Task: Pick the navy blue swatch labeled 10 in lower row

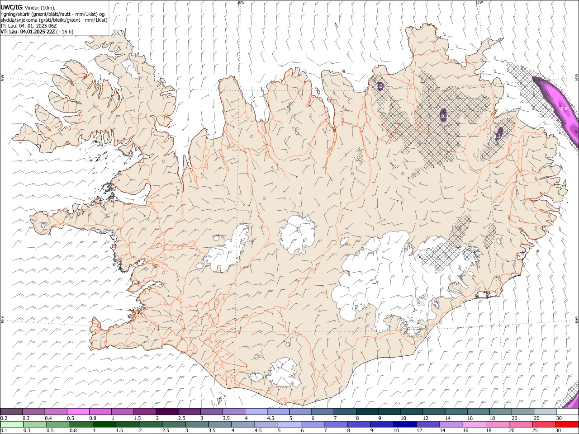Action: point(405,424)
